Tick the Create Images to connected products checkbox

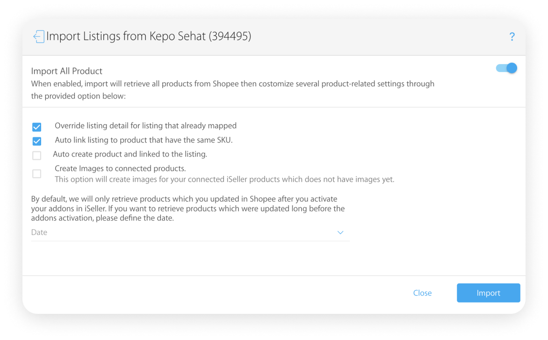tap(36, 173)
